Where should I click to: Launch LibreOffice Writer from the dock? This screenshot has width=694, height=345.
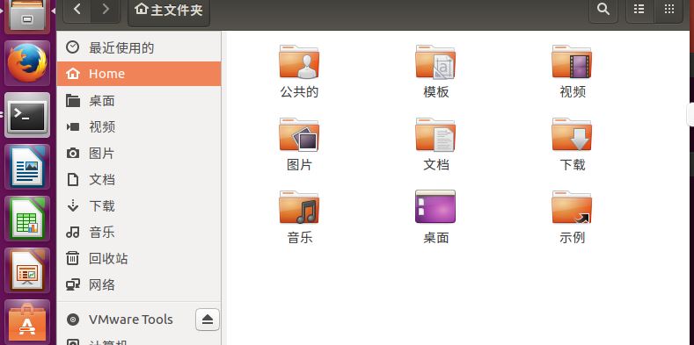point(27,167)
